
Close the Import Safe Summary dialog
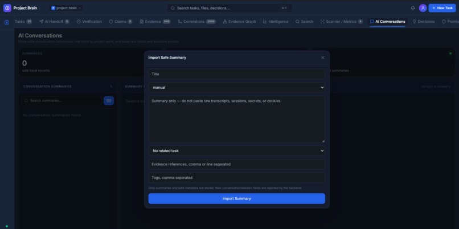322,58
